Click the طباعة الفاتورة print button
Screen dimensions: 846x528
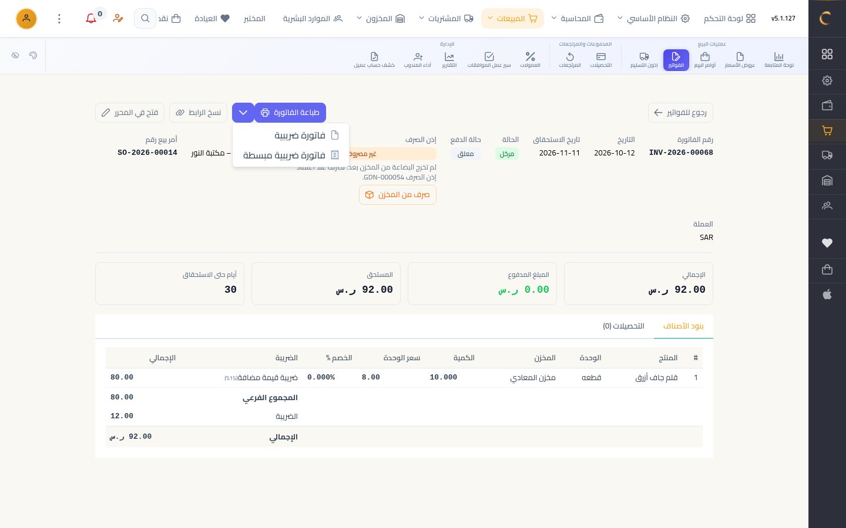coord(290,113)
